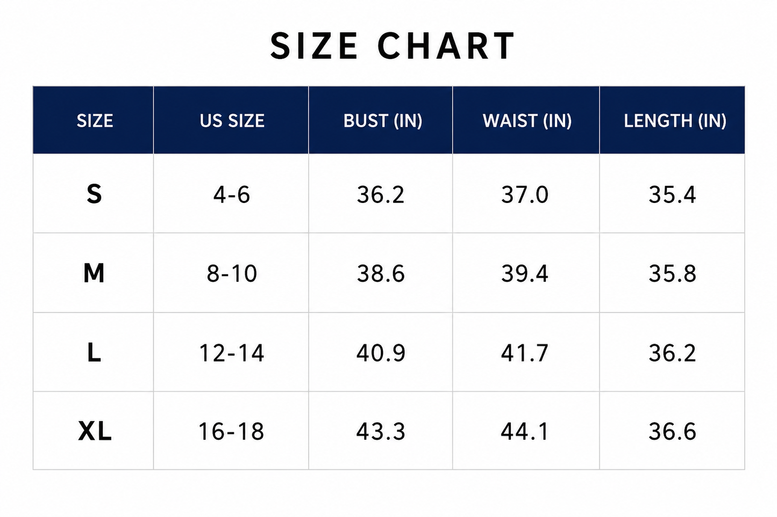Click the 12-14 US size cell

coord(232,353)
